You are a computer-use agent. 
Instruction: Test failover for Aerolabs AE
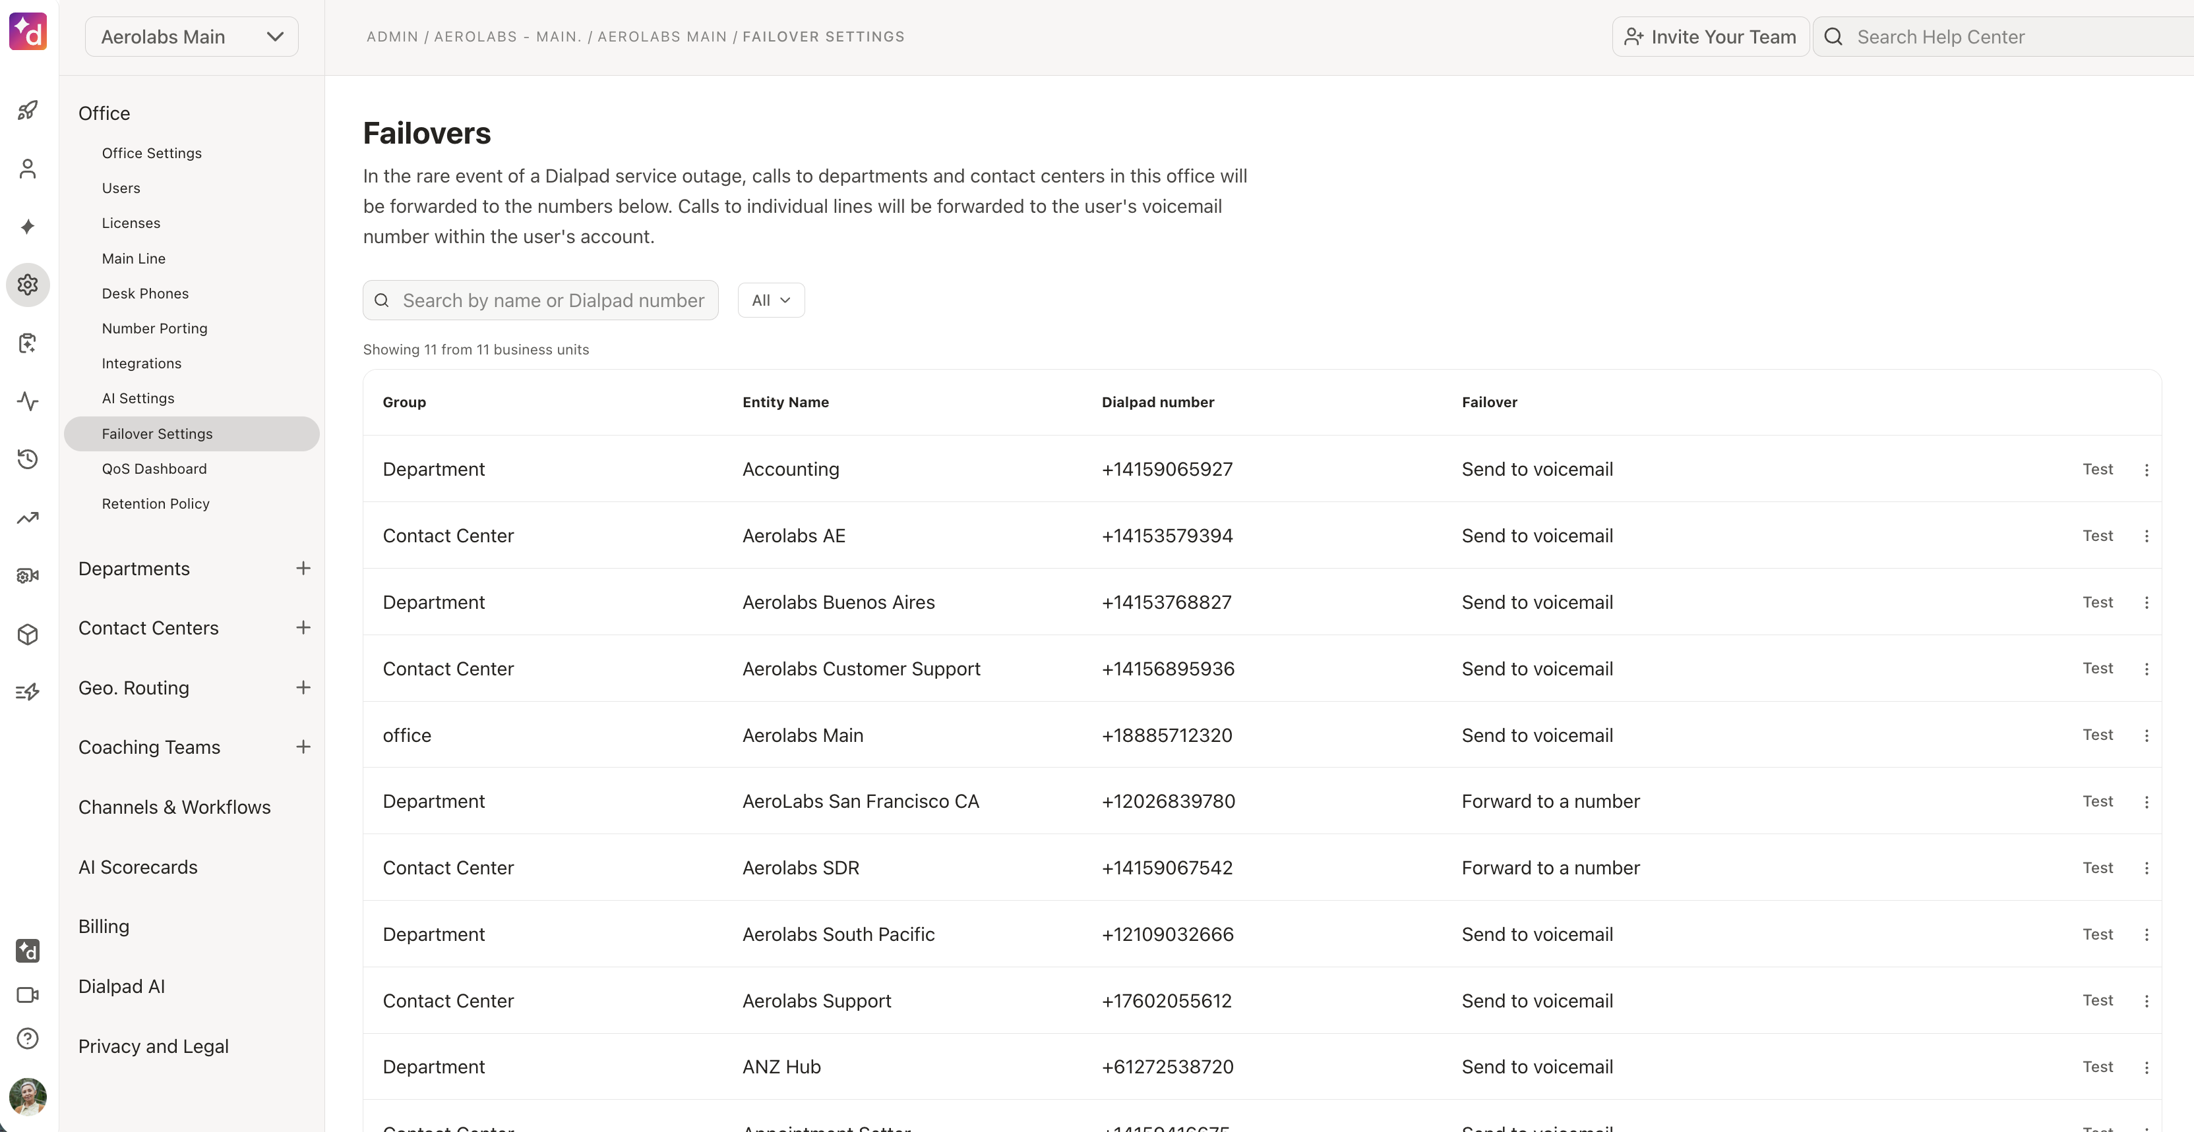2098,535
